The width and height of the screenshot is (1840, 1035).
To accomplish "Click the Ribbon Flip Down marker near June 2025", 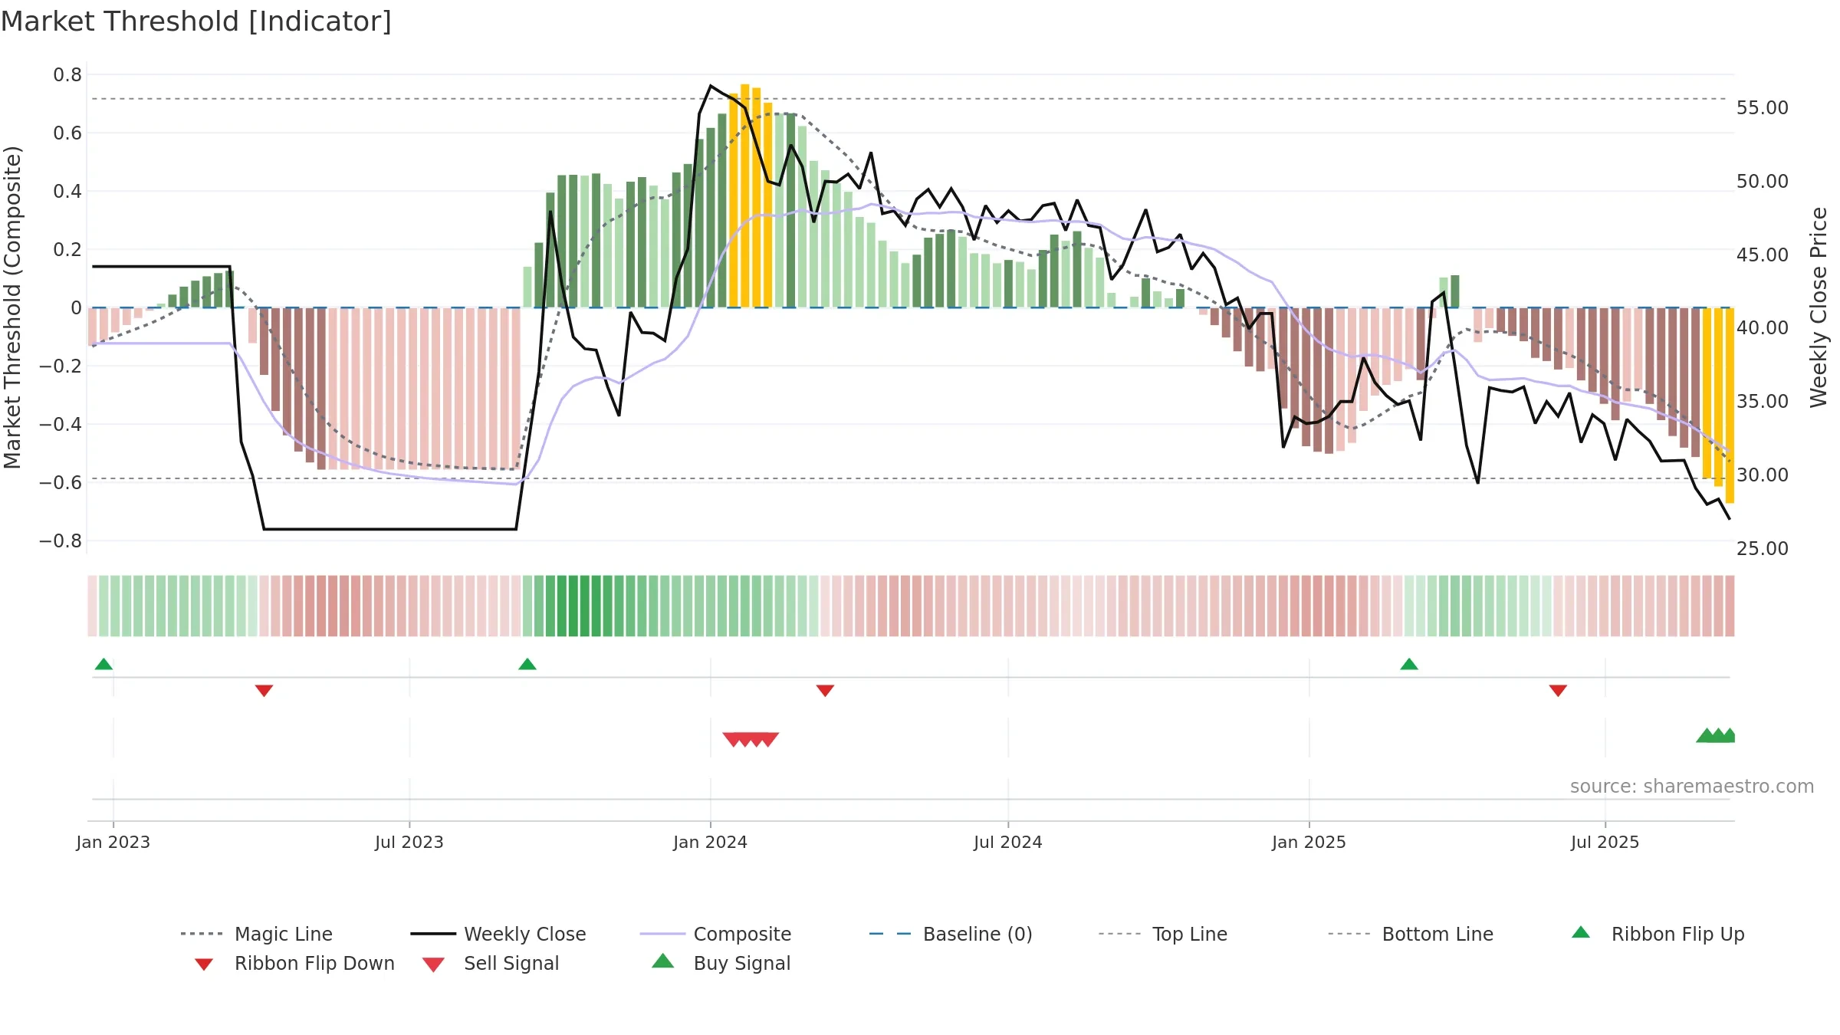I will [1558, 691].
